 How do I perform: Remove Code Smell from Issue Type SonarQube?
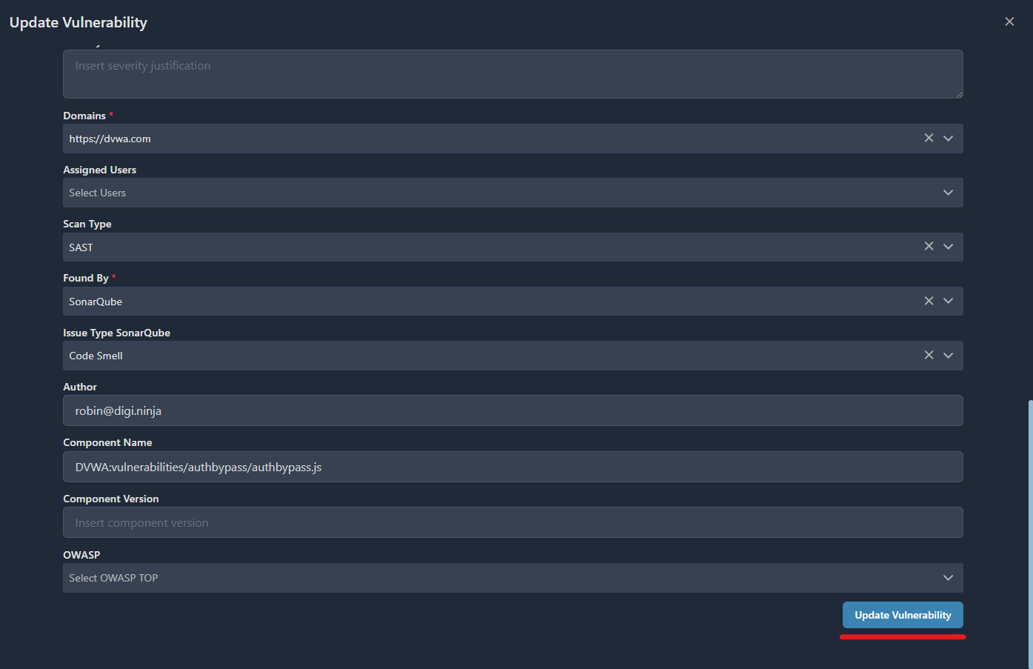tap(929, 355)
